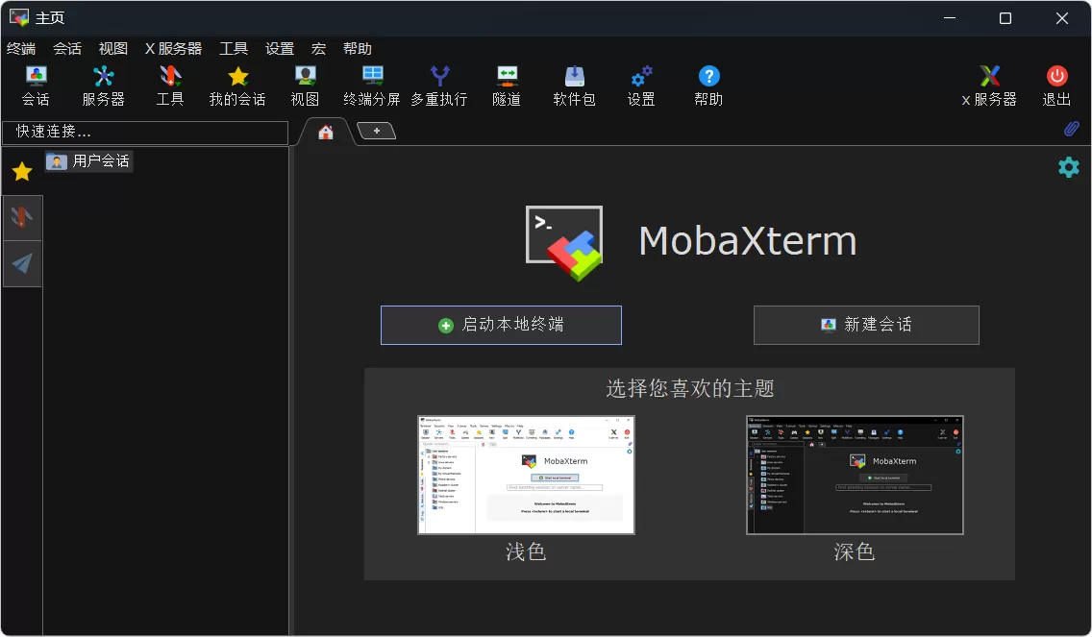Image resolution: width=1092 pixels, height=637 pixels.
Task: Click the 快速连接 quick connect field
Action: coord(144,132)
